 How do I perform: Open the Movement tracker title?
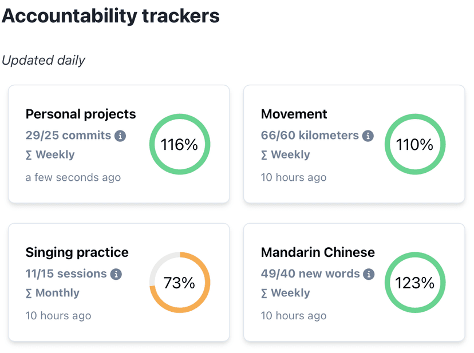(294, 114)
